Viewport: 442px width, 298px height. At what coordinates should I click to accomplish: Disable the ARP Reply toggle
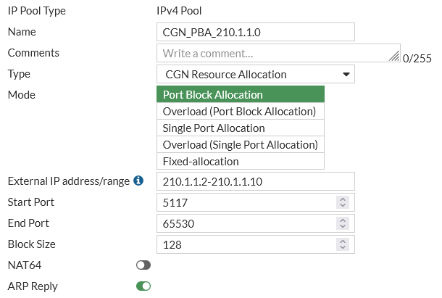tap(143, 286)
